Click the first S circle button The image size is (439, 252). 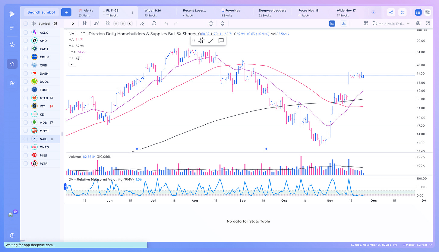(x=116, y=23)
